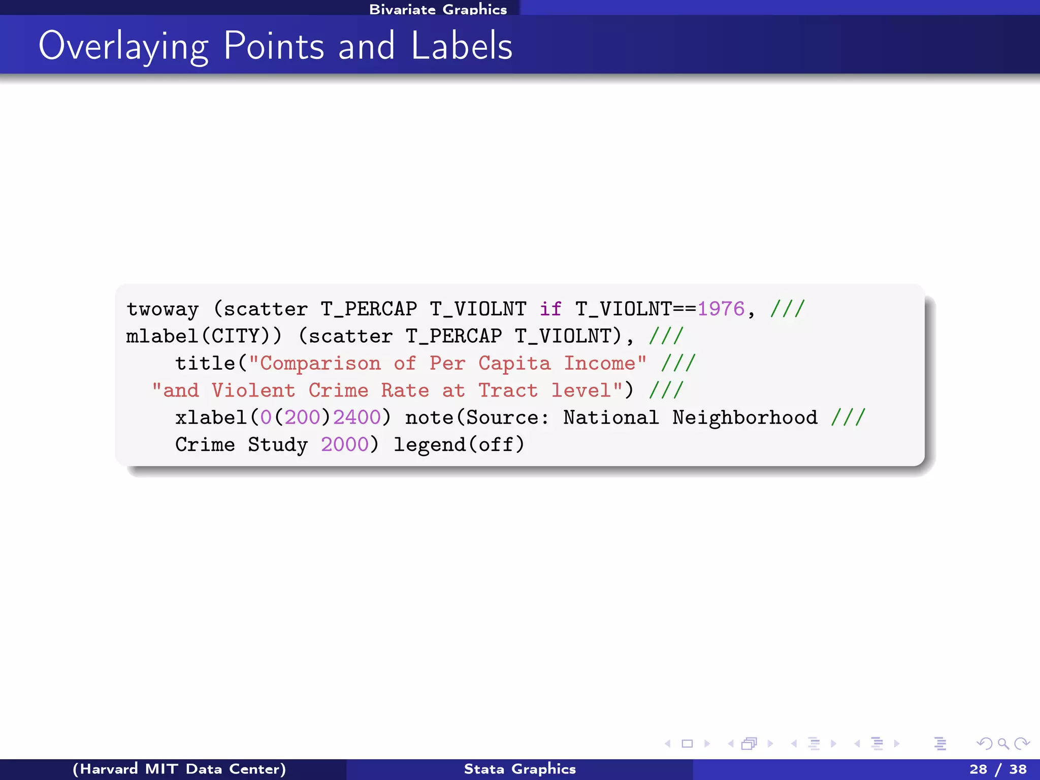Click the magnifier search icon
Viewport: 1040px width, 780px height.
pyautogui.click(x=1003, y=744)
